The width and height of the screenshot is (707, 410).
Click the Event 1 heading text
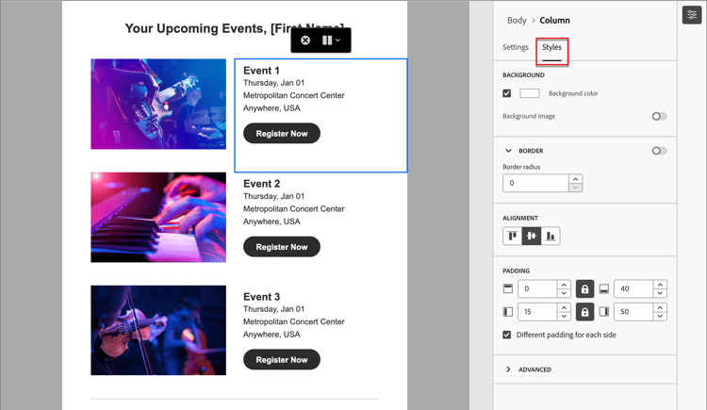tap(261, 71)
